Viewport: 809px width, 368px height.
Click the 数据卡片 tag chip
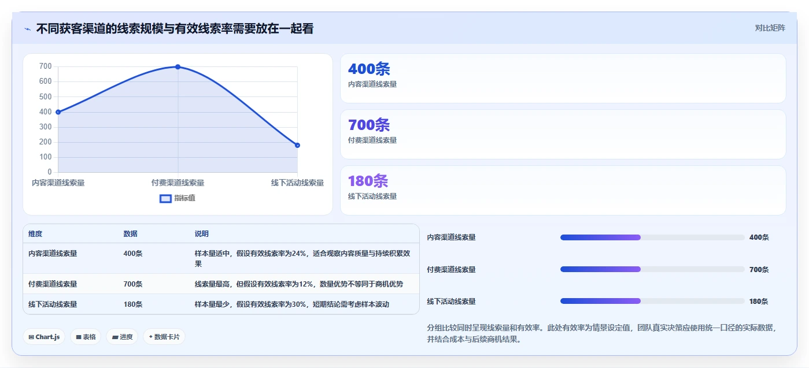[164, 337]
